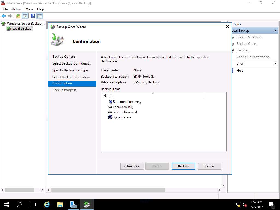
Task: Click Help in the Actions pane
Action: [x=240, y=71]
